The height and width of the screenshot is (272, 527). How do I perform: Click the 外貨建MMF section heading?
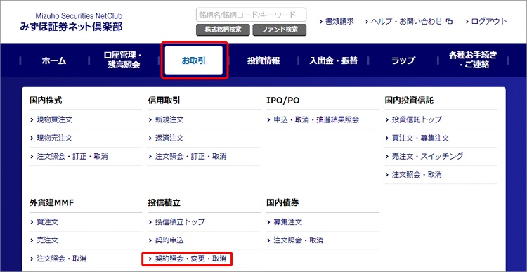tap(51, 202)
